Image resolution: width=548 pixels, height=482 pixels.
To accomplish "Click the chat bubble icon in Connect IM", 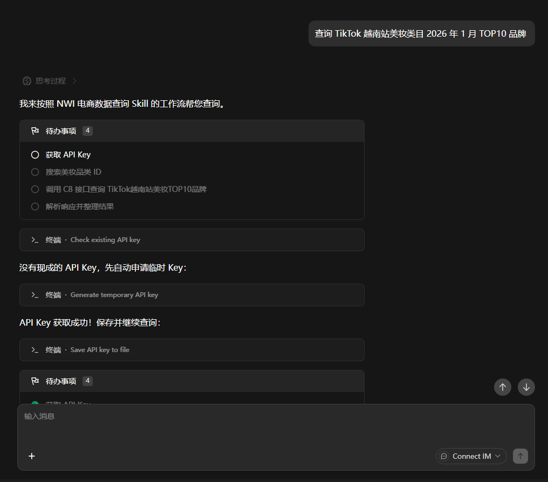I will (444, 456).
